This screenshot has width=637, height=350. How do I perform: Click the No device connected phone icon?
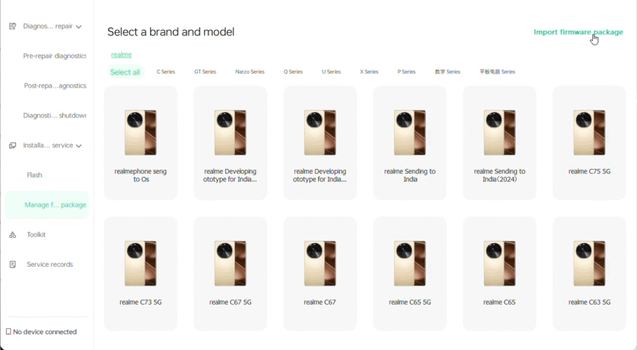9,332
